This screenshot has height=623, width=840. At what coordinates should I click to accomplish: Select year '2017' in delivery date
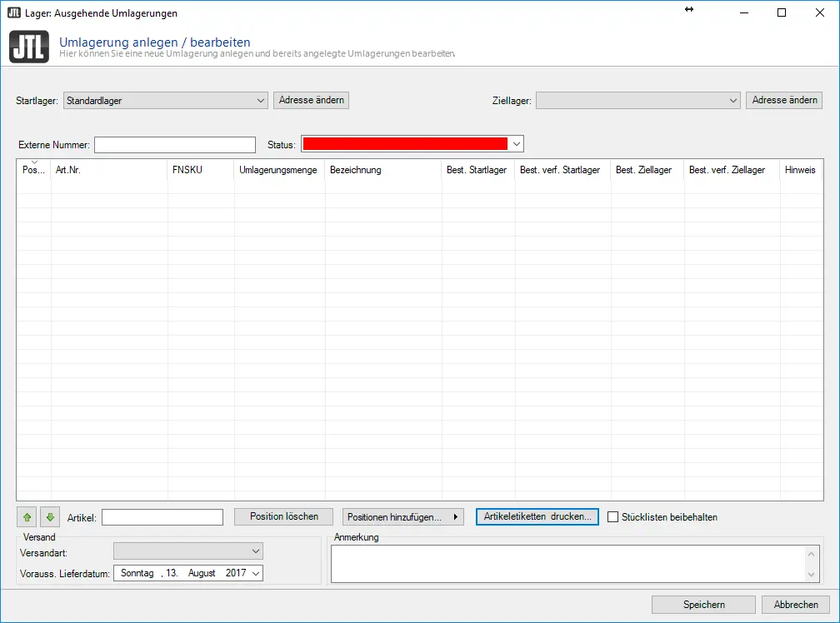pos(236,573)
